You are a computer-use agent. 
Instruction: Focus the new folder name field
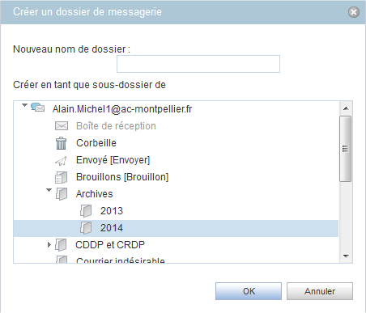pyautogui.click(x=198, y=64)
